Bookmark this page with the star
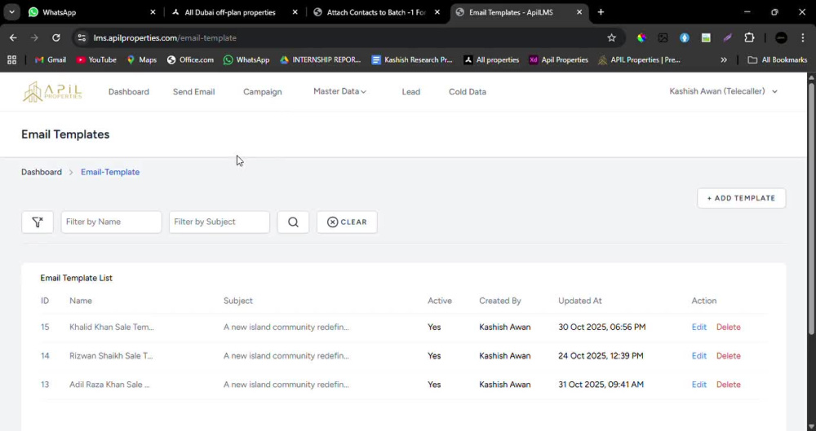 click(x=611, y=37)
